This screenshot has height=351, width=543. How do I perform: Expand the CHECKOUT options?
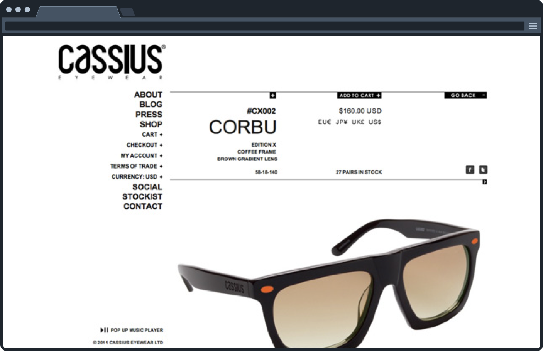tap(145, 145)
